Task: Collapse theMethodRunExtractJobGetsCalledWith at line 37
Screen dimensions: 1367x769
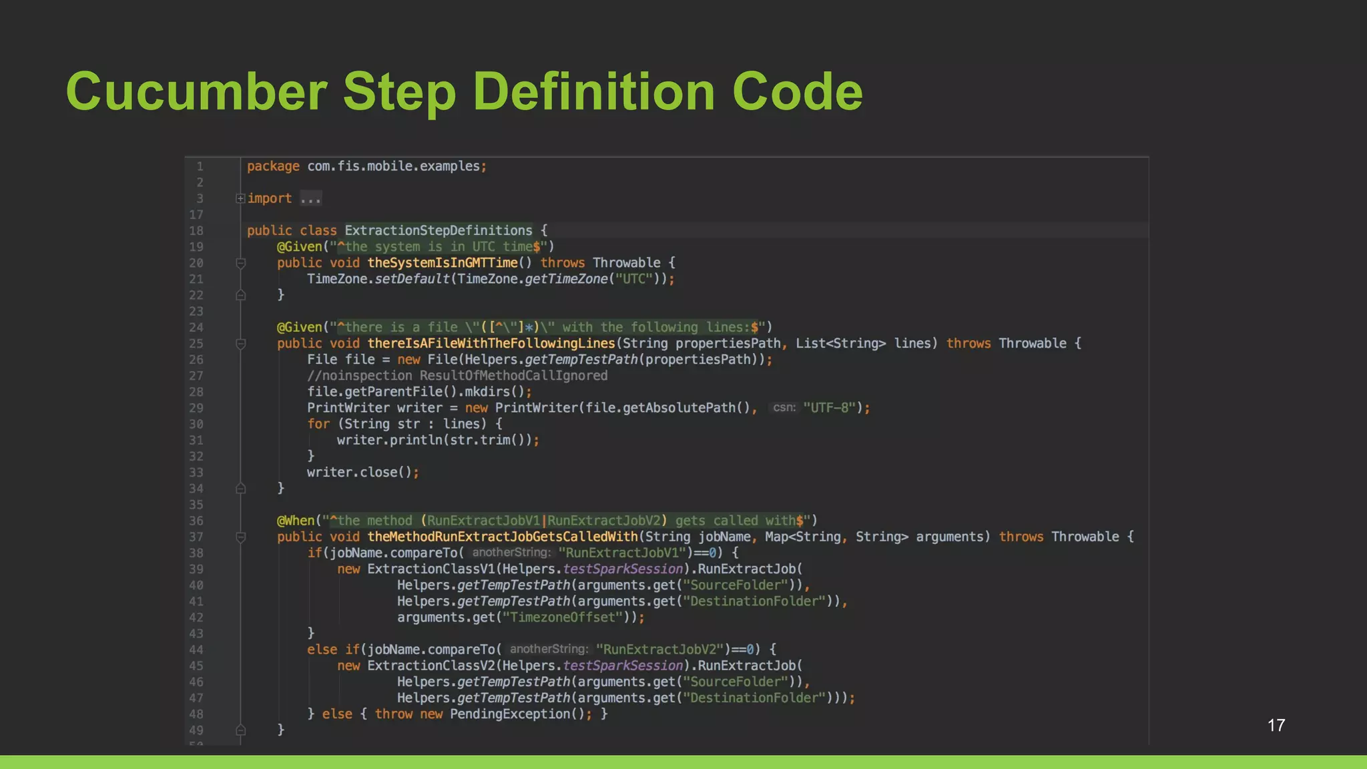Action: 241,537
